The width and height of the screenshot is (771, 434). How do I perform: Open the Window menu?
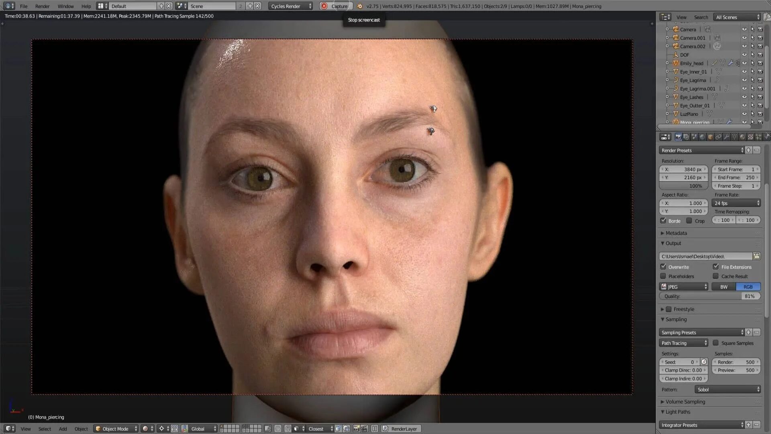click(x=65, y=6)
